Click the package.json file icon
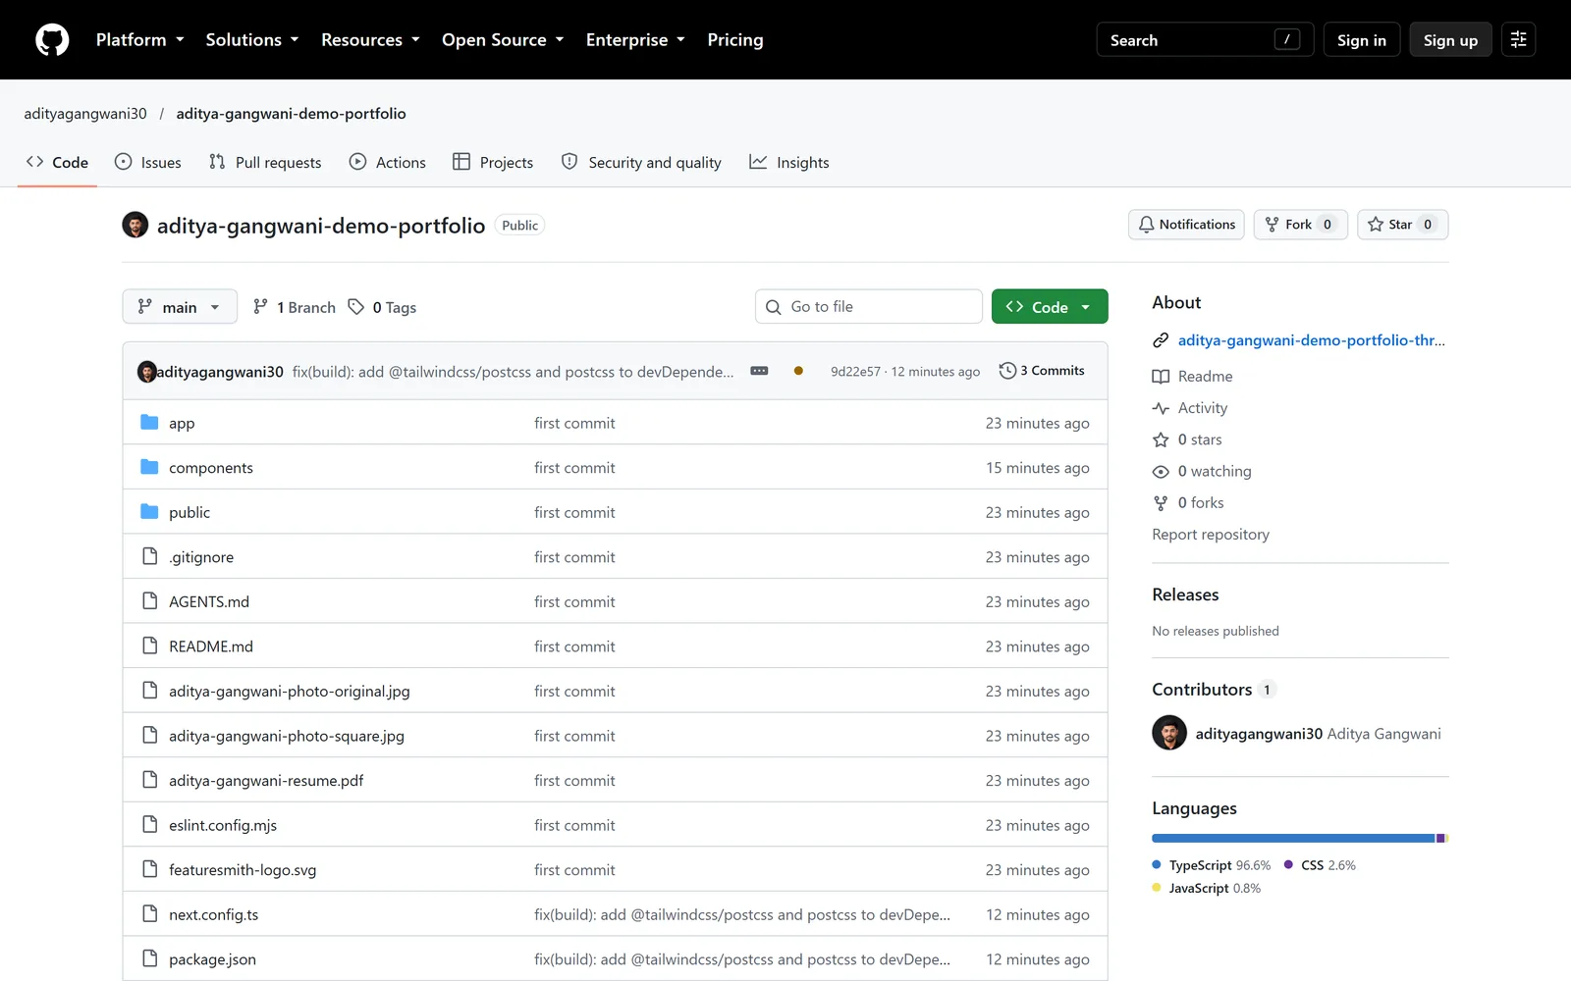The height and width of the screenshot is (981, 1571). pos(149,958)
